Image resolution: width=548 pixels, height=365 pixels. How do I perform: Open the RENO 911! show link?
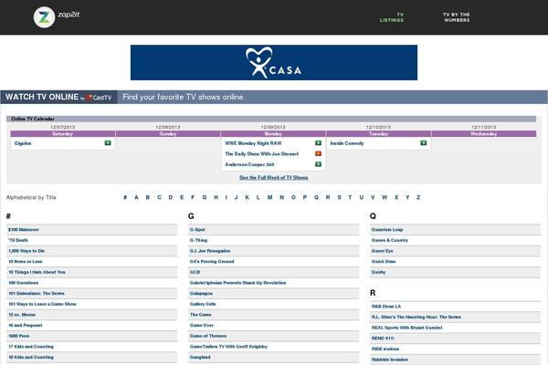[x=384, y=336]
